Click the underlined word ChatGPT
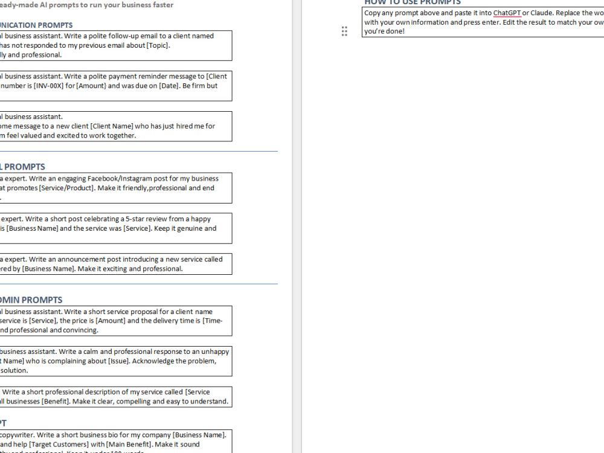Viewport: 604px width, 453px height. click(507, 13)
